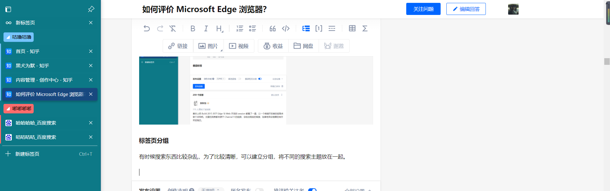The image size is (610, 191).
Task: Insert a code block
Action: coord(286,29)
